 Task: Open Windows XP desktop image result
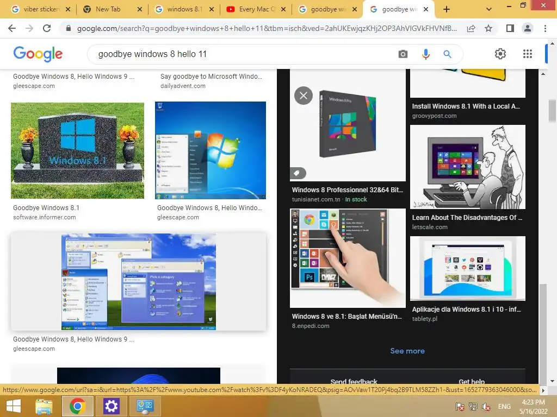coord(139,282)
